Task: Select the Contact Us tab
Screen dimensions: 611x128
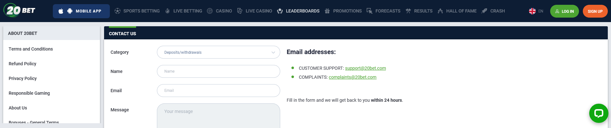Action: pos(122,33)
